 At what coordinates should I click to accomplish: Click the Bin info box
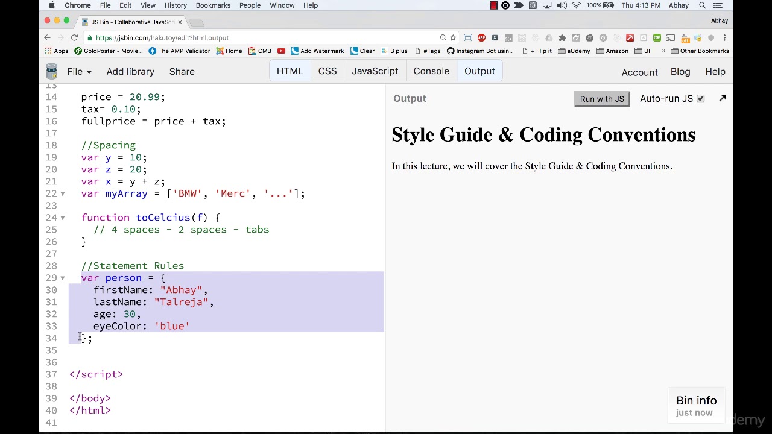(x=696, y=406)
